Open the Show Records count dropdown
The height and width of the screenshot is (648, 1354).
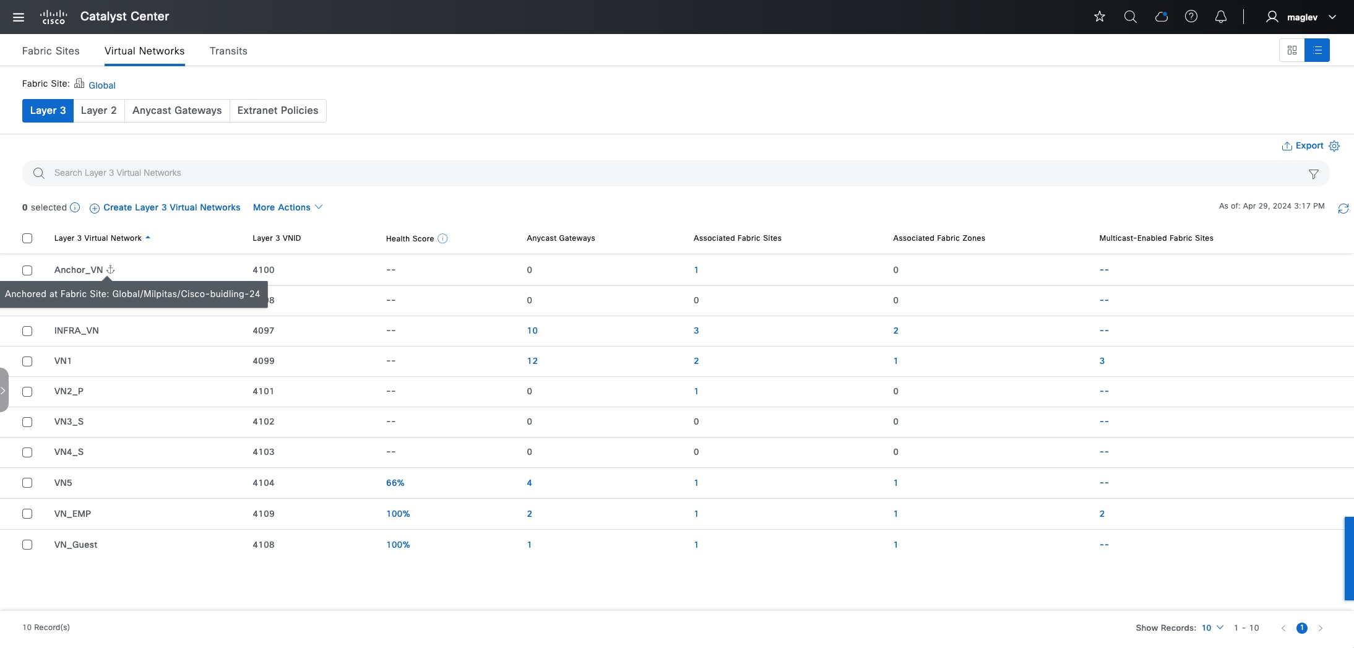click(1212, 628)
